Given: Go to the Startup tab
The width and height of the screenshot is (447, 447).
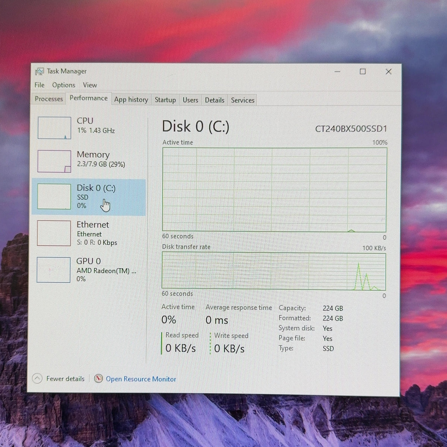Looking at the screenshot, I should 165,100.
